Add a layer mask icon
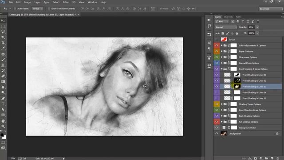Image resolution: width=284 pixels, height=160 pixels. click(256, 158)
